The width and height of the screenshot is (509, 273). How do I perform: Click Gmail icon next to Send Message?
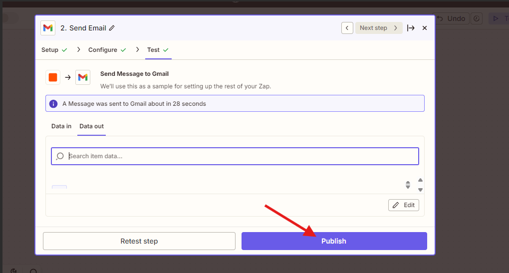(83, 77)
